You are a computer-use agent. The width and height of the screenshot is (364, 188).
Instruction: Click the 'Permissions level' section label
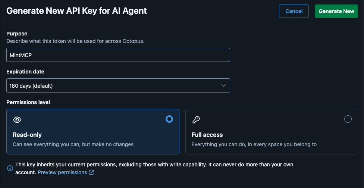tap(28, 102)
